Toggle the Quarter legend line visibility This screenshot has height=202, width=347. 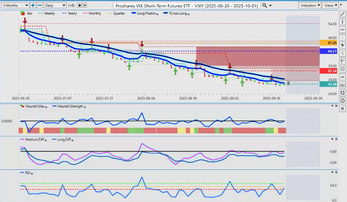tap(118, 14)
